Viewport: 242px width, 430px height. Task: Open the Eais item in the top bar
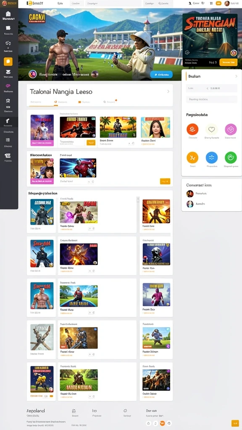coord(60,3)
